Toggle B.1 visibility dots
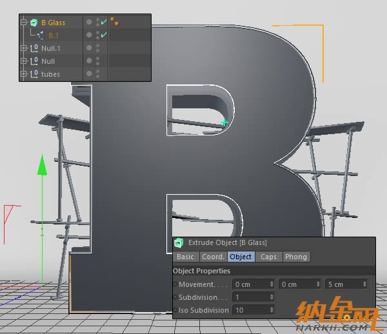Screen dimensions: 387x334 [x=98, y=35]
